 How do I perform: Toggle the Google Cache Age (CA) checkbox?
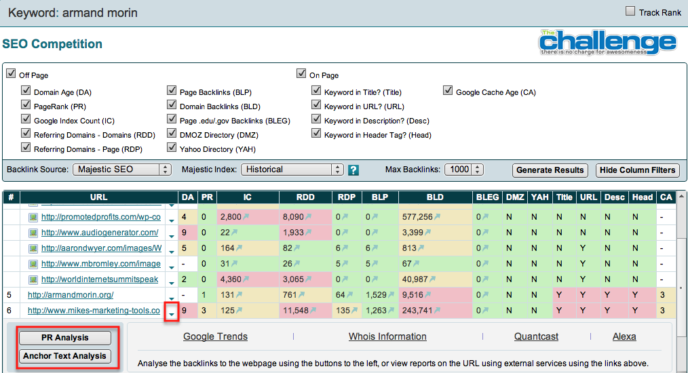point(448,90)
